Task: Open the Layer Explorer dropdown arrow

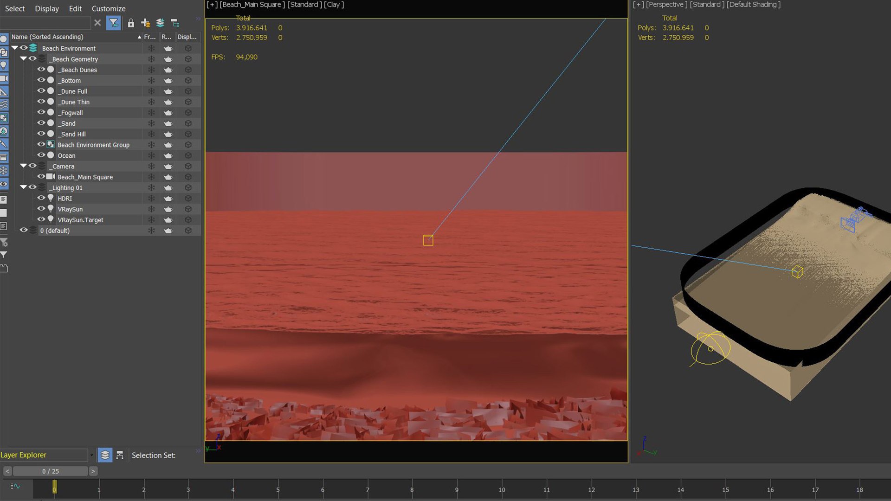Action: tap(91, 455)
